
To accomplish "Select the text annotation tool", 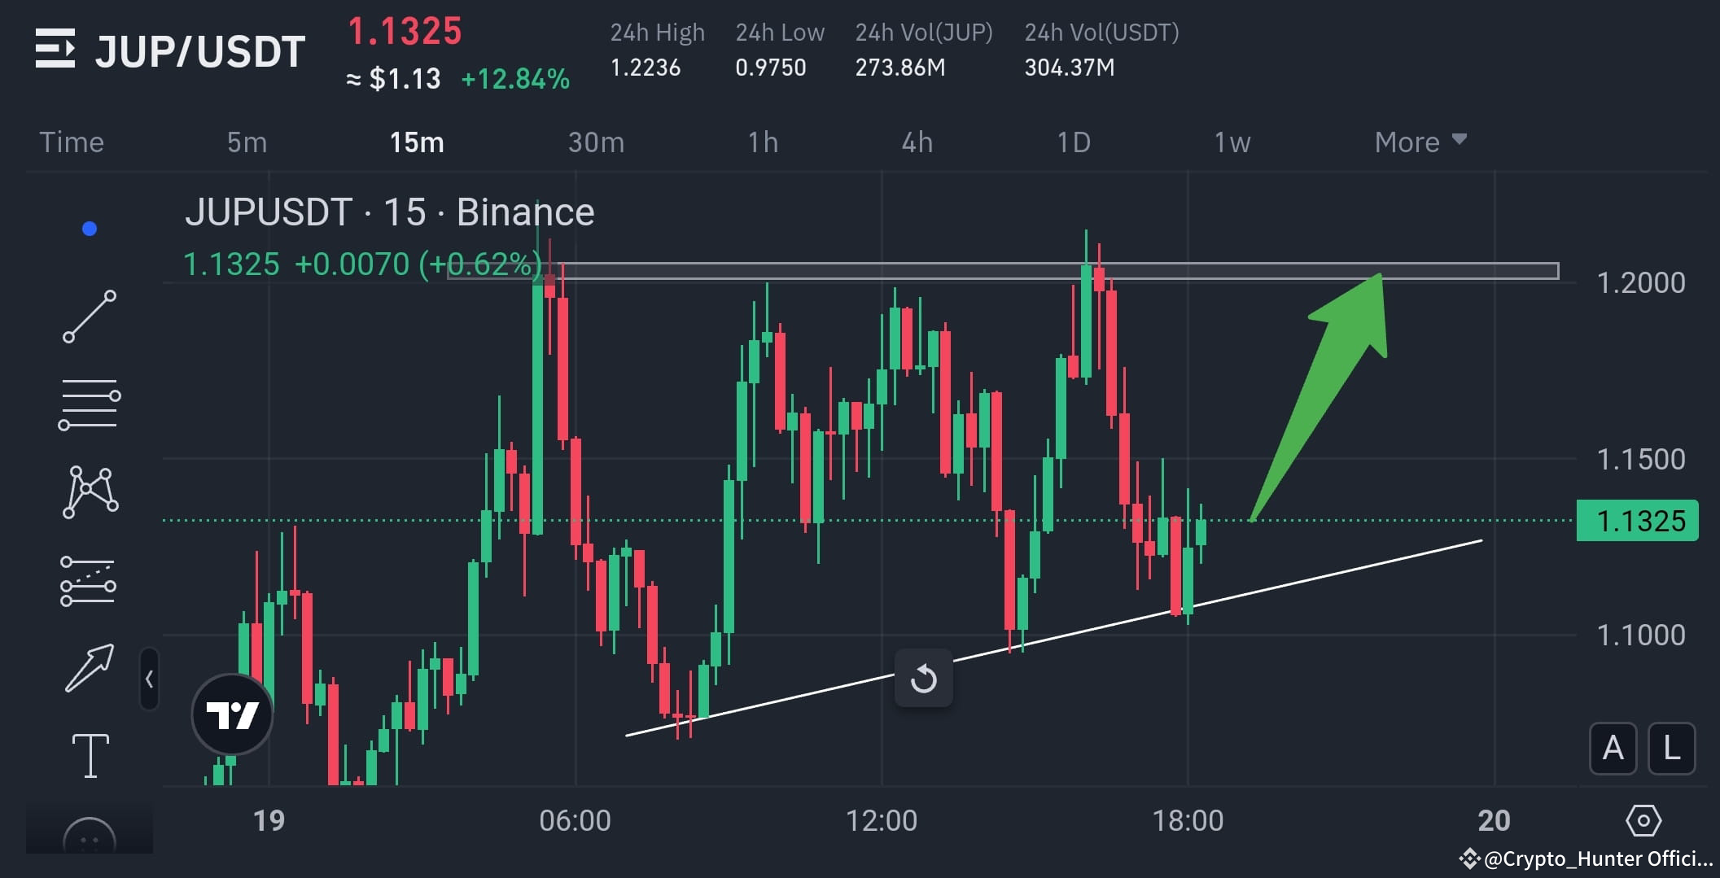I will pyautogui.click(x=90, y=754).
